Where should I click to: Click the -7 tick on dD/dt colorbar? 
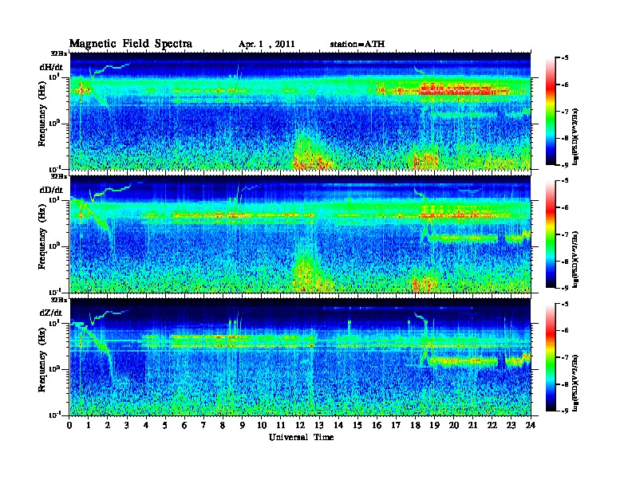(x=565, y=234)
